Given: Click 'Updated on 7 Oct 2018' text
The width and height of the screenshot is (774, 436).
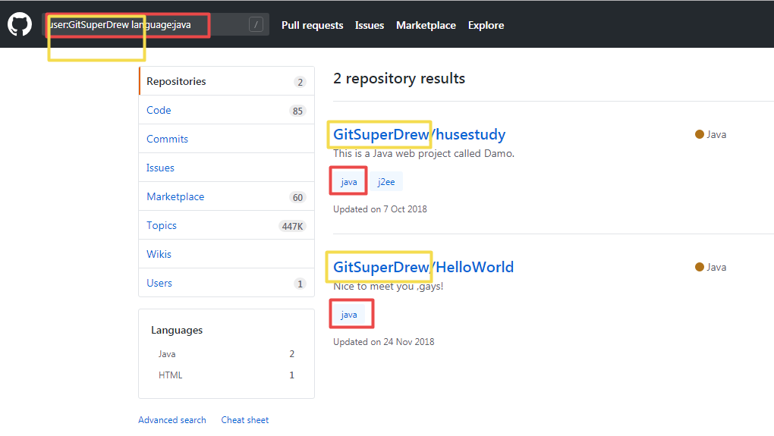Looking at the screenshot, I should click(380, 209).
